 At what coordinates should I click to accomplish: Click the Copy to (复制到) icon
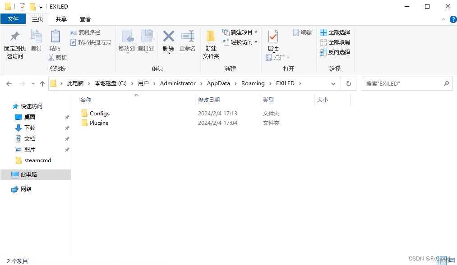pyautogui.click(x=147, y=37)
